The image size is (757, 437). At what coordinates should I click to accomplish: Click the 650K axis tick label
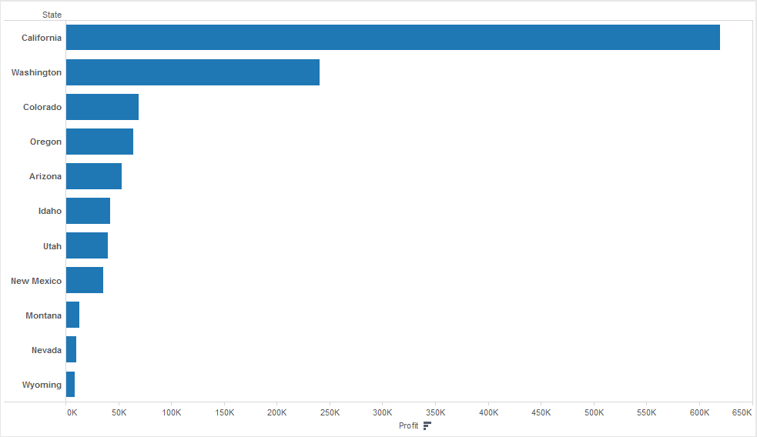742,413
